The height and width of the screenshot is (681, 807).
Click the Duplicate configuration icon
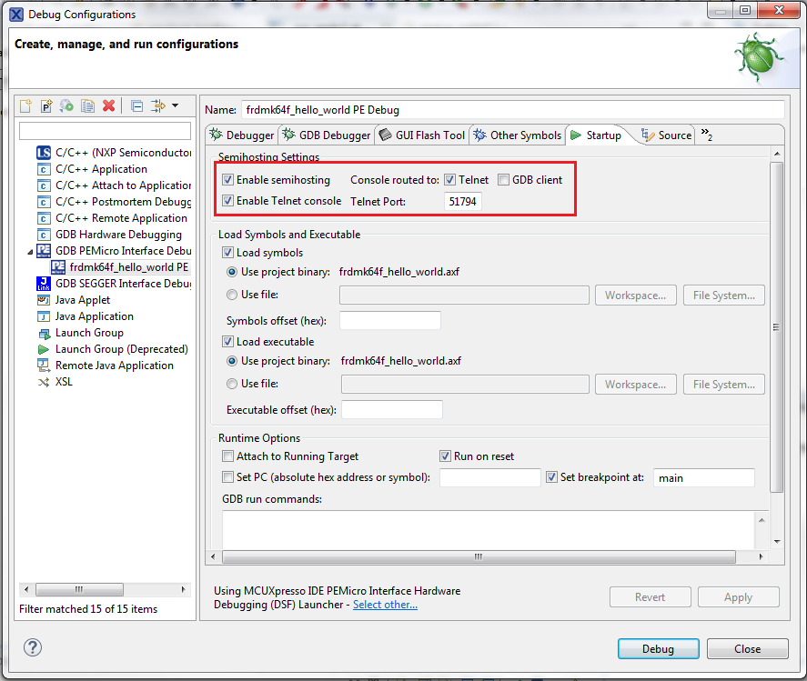[x=88, y=106]
